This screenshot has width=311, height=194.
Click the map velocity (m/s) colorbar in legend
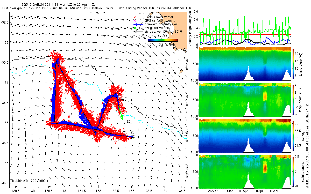coord(163,40)
